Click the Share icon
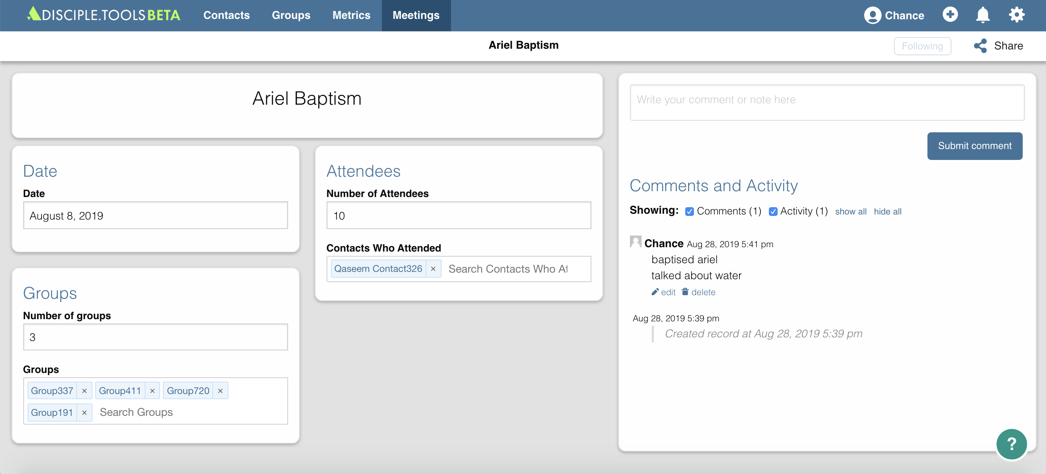1046x474 pixels. pyautogui.click(x=980, y=46)
